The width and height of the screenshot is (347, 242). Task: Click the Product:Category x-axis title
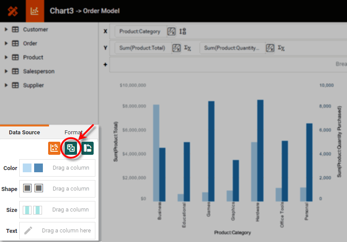[x=232, y=232]
